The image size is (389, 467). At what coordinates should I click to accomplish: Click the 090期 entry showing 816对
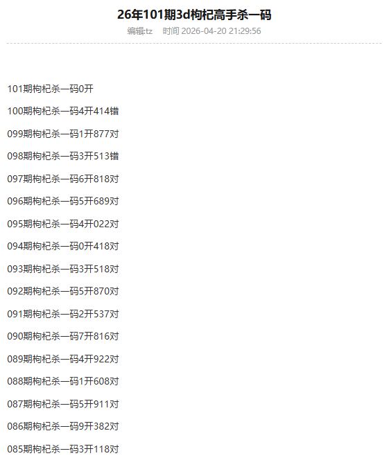coord(63,336)
